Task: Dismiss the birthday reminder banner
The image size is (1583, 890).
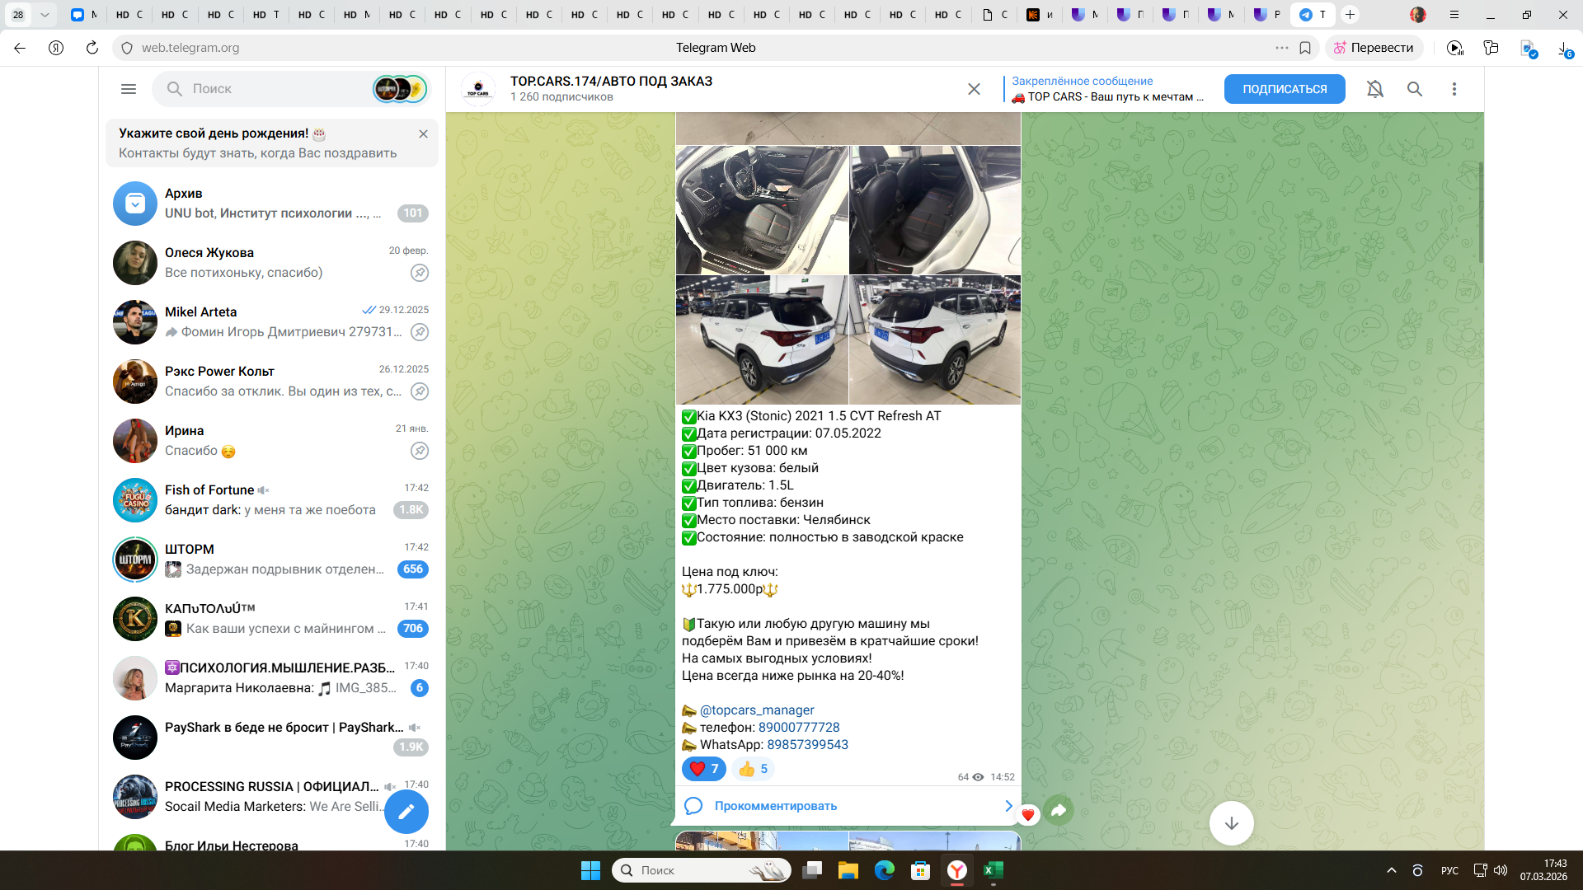Action: coord(423,133)
